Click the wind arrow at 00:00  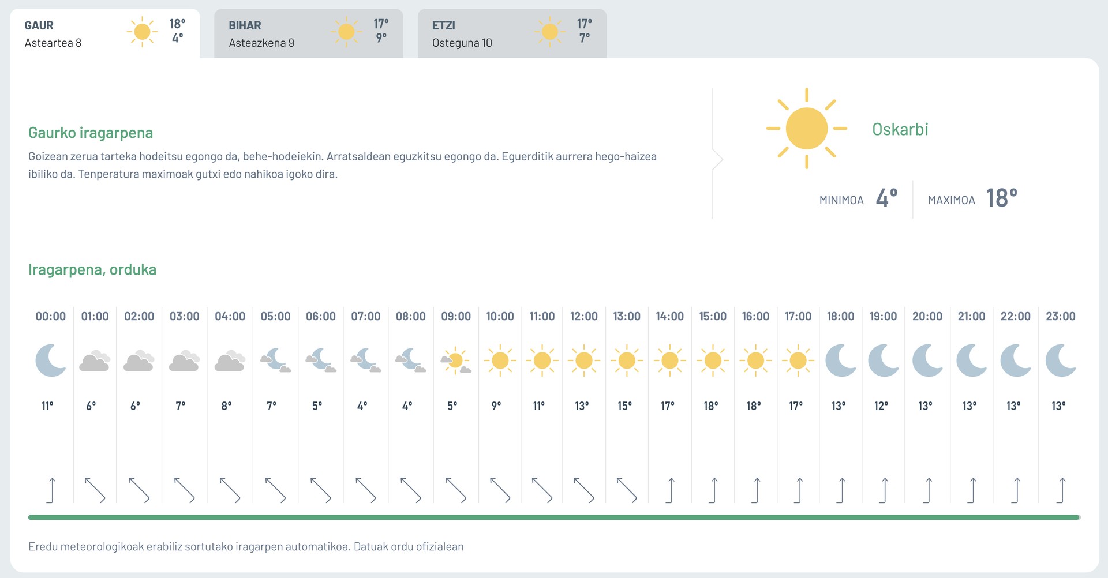click(x=51, y=490)
